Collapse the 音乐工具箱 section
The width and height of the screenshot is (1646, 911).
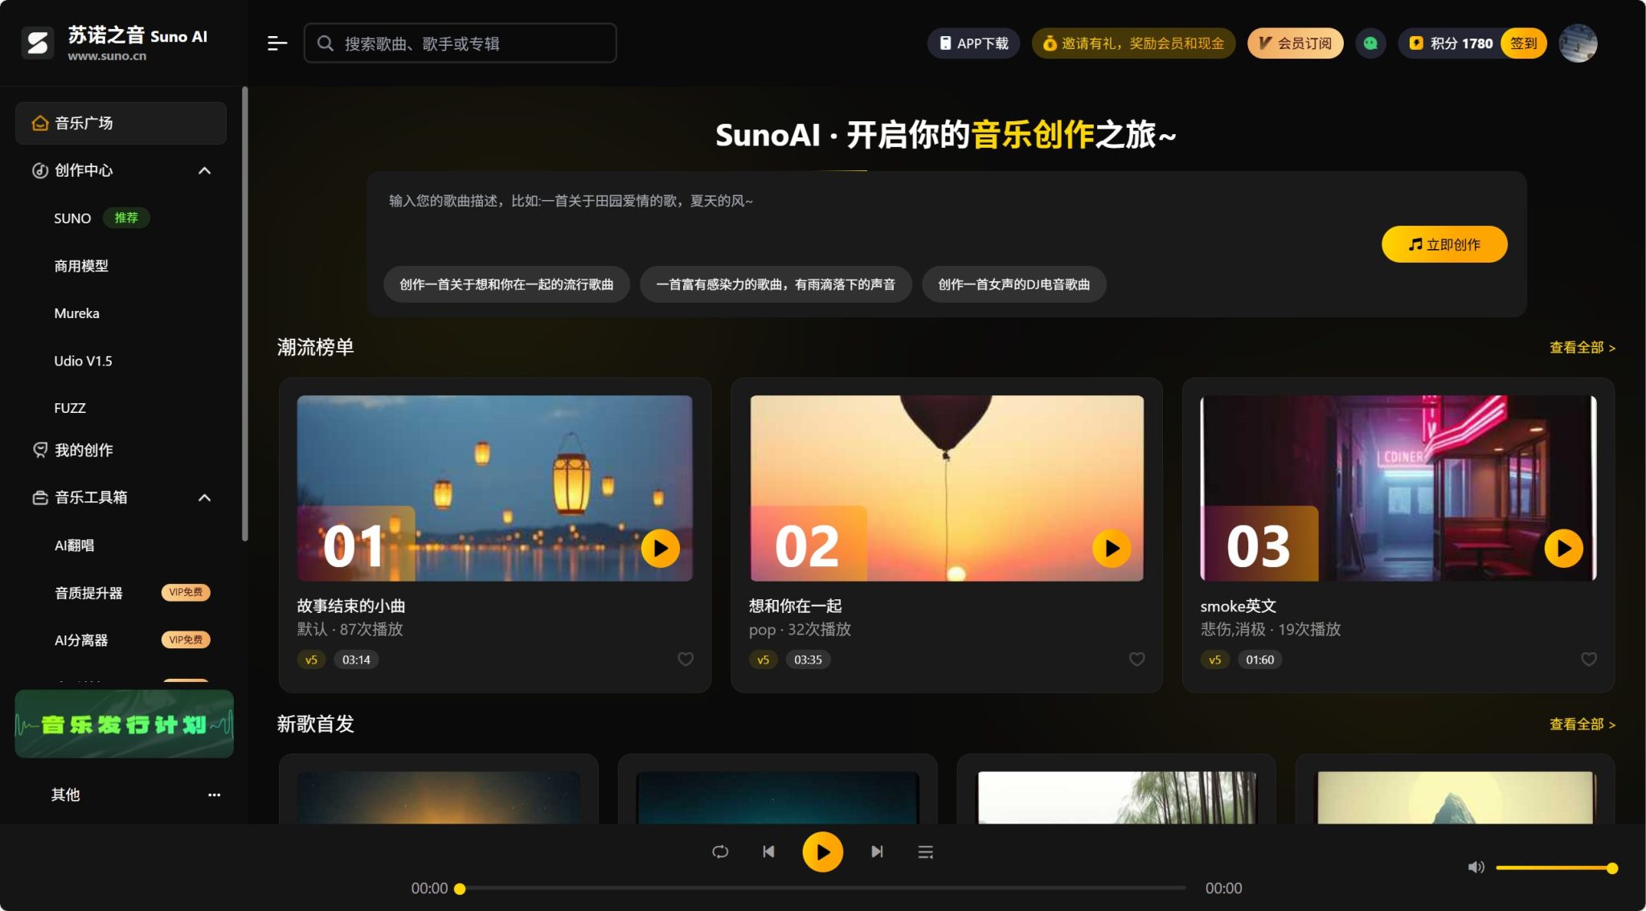[204, 497]
